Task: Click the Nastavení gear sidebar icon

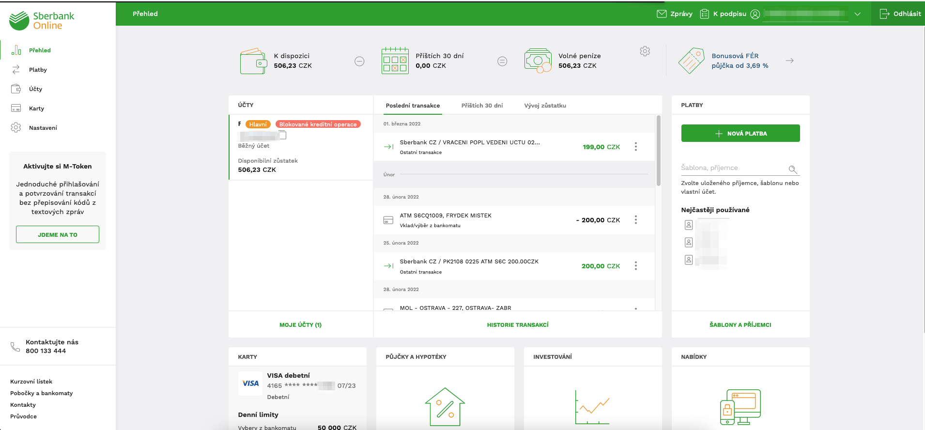Action: pyautogui.click(x=16, y=127)
